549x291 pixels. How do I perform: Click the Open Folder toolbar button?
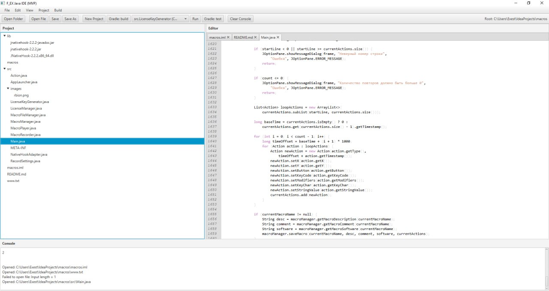[x=14, y=19]
